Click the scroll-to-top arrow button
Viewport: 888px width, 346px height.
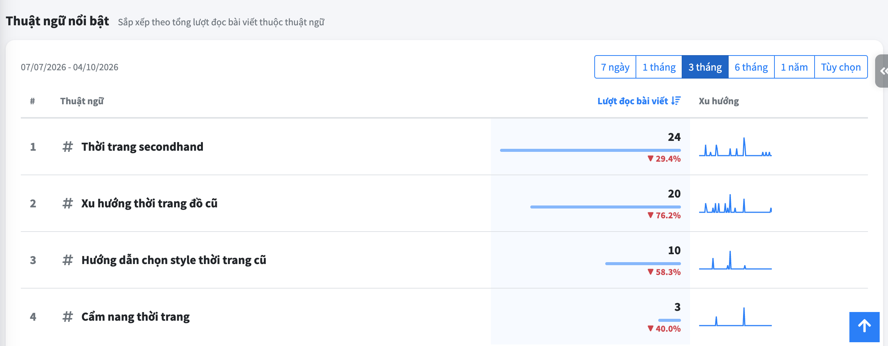pyautogui.click(x=864, y=327)
